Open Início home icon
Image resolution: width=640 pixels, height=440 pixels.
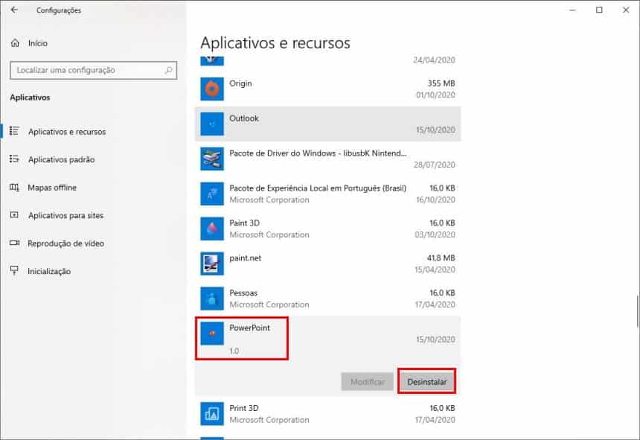point(15,43)
